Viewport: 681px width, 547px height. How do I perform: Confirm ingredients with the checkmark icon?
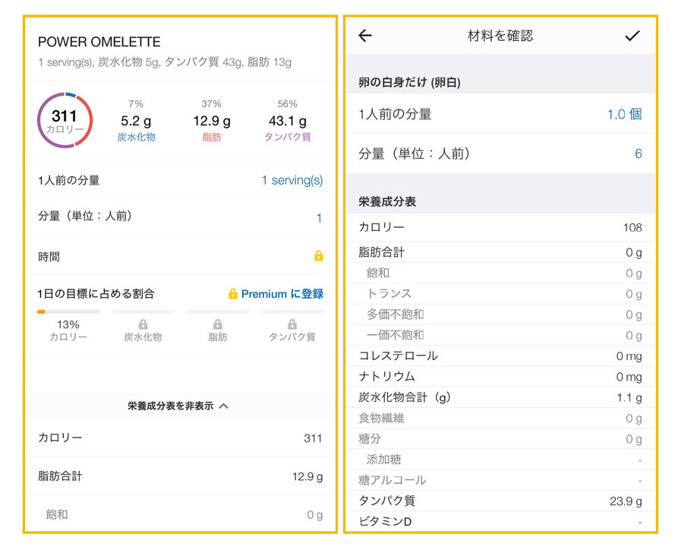(x=632, y=36)
